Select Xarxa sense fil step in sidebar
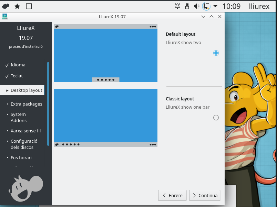This screenshot has width=277, height=207. [25, 131]
